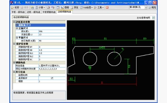Viewport: 167px width, 103px height.
Task: Open the CAD绘图 dropdown
Action: (x=86, y=7)
